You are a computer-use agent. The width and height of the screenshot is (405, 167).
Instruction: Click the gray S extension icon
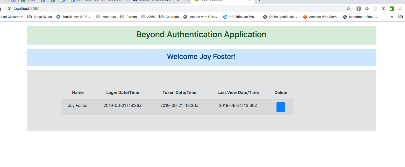tap(358, 9)
